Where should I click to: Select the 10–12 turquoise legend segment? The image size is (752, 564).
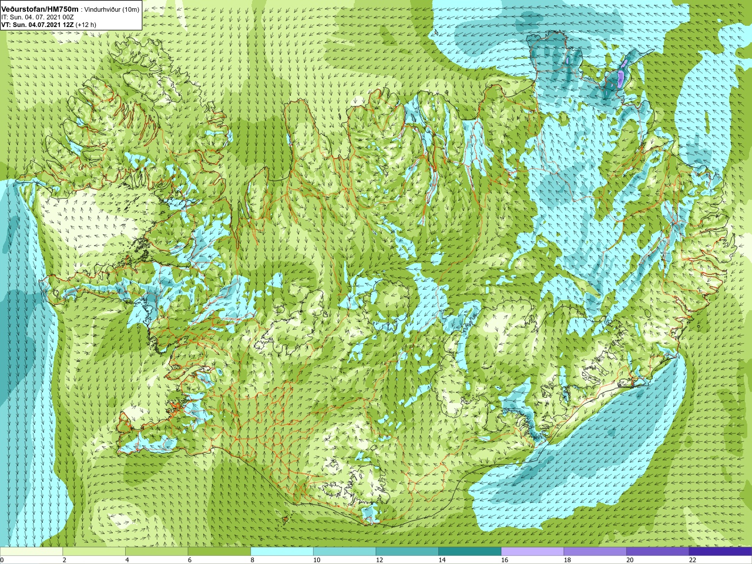[344, 552]
